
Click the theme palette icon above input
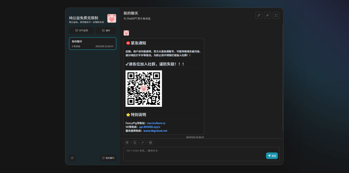coord(127,143)
